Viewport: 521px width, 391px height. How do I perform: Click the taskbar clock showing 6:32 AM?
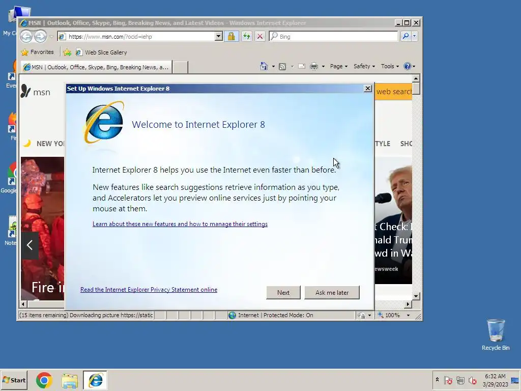[495, 380]
